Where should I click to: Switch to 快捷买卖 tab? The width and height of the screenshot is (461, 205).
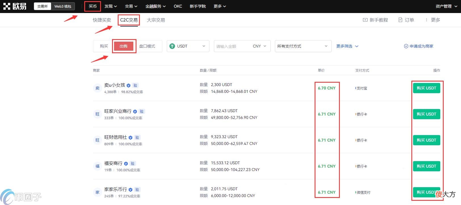[102, 20]
